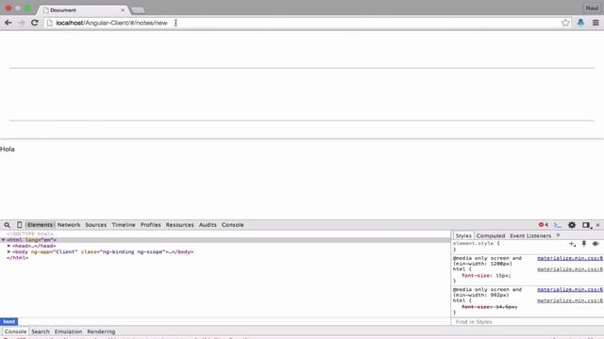604x339 pixels.
Task: Open the Timeline panel
Action: (124, 225)
